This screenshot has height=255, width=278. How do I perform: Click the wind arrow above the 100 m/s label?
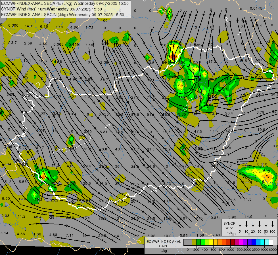point(273,224)
